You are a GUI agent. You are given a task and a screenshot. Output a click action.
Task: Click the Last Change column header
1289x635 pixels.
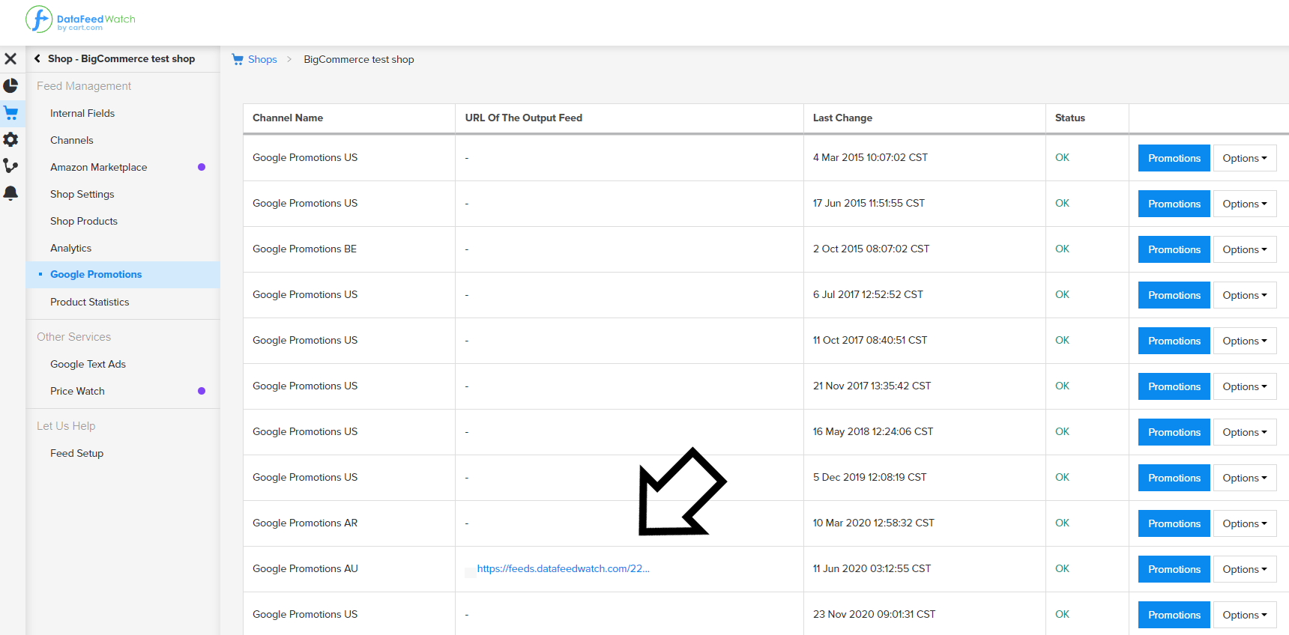point(842,118)
